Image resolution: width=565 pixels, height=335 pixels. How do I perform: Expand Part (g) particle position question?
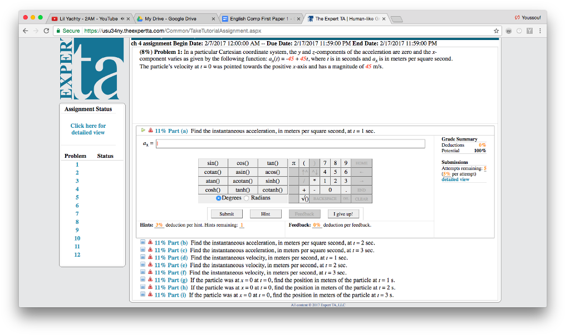click(x=143, y=280)
